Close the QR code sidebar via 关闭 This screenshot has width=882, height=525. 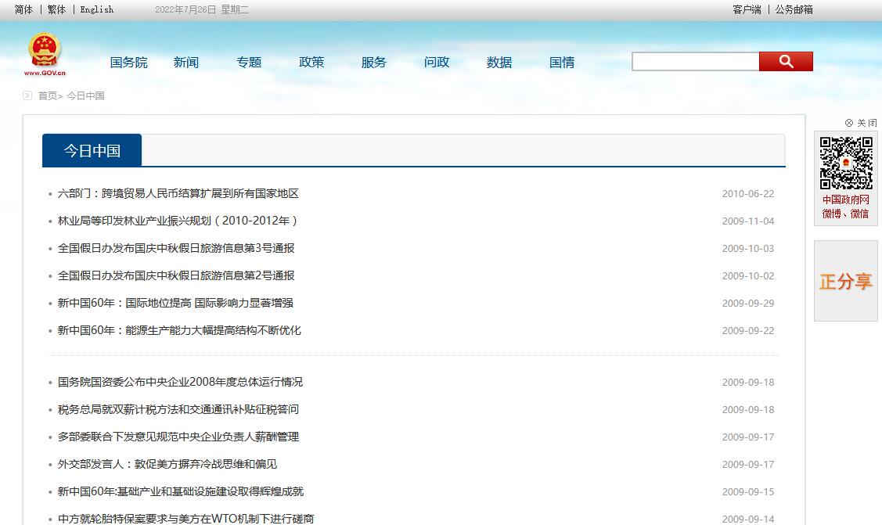coord(861,123)
